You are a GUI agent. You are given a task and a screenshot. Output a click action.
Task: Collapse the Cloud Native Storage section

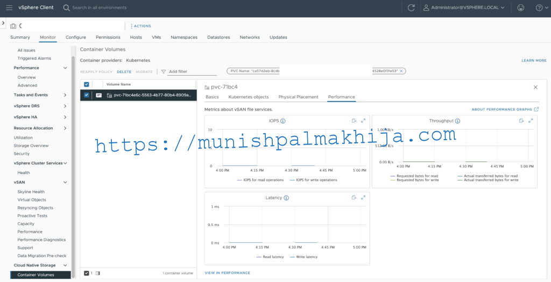(65, 265)
